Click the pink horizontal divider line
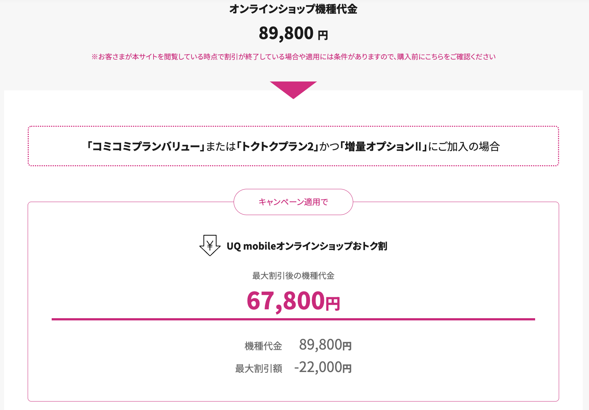The width and height of the screenshot is (589, 410). (x=293, y=319)
